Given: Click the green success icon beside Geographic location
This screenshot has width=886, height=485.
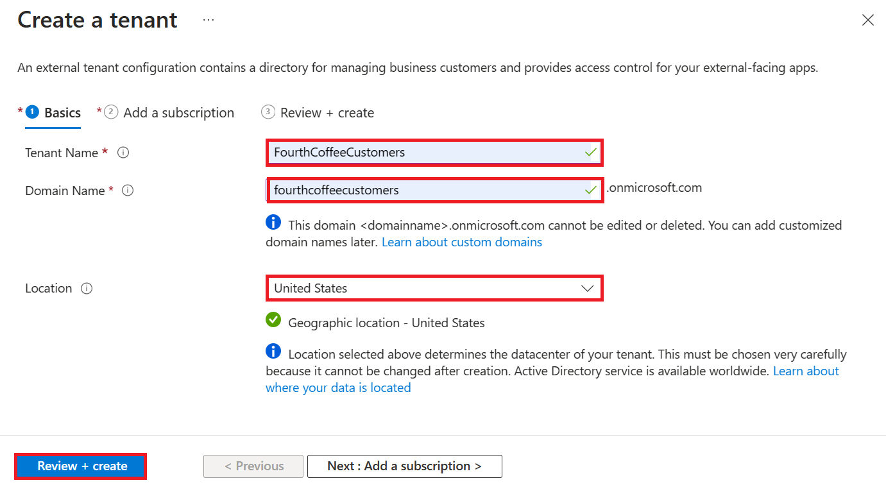Looking at the screenshot, I should coord(273,319).
